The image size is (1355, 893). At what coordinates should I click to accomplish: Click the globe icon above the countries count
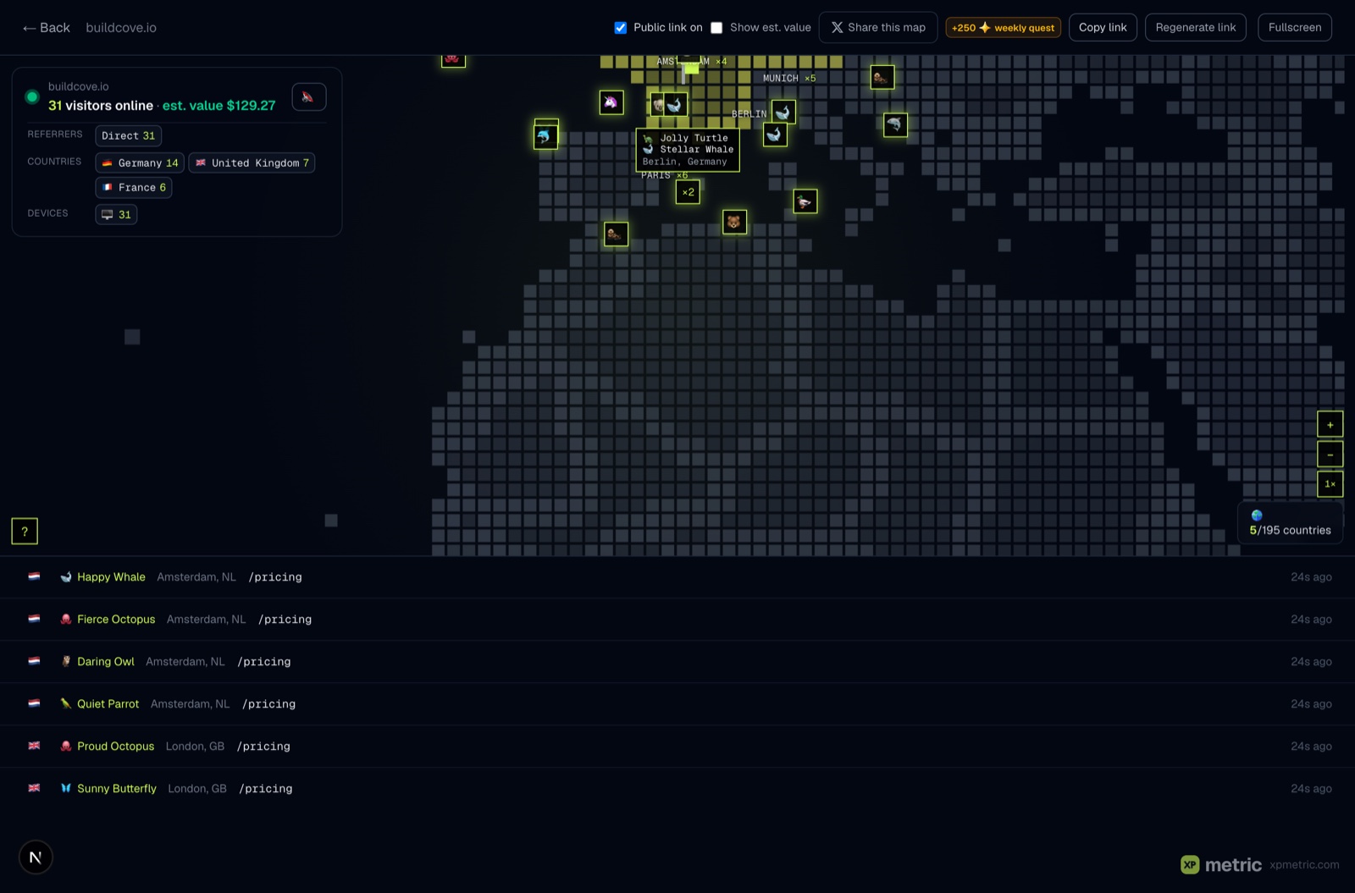point(1257,515)
